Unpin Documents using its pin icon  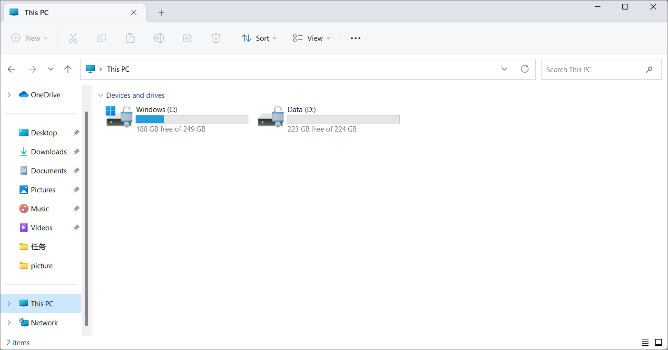click(76, 171)
